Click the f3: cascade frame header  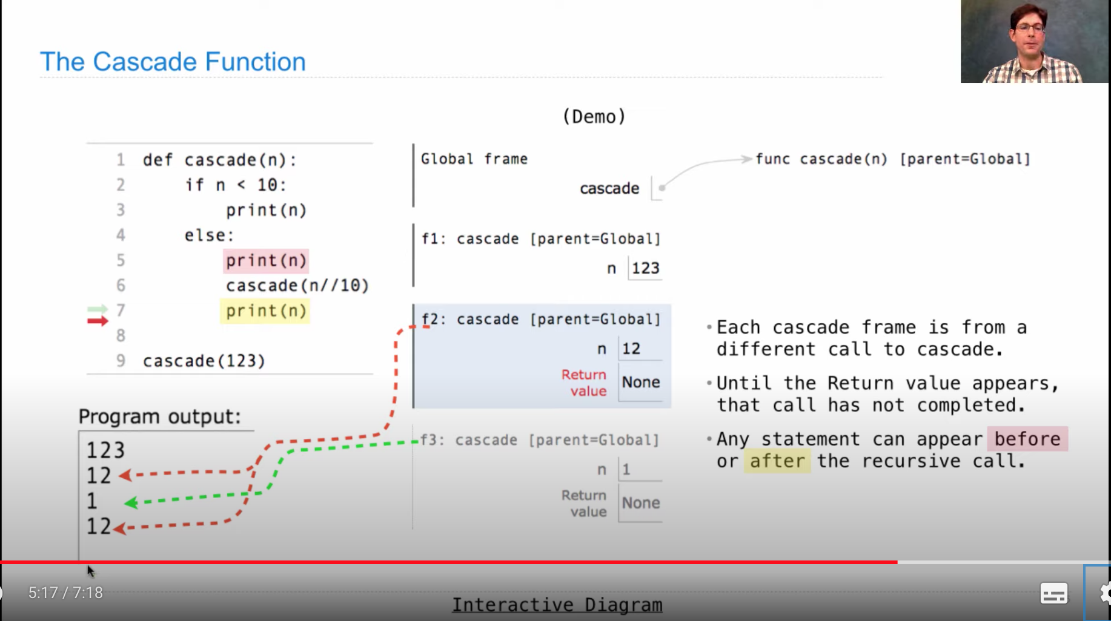tap(540, 439)
